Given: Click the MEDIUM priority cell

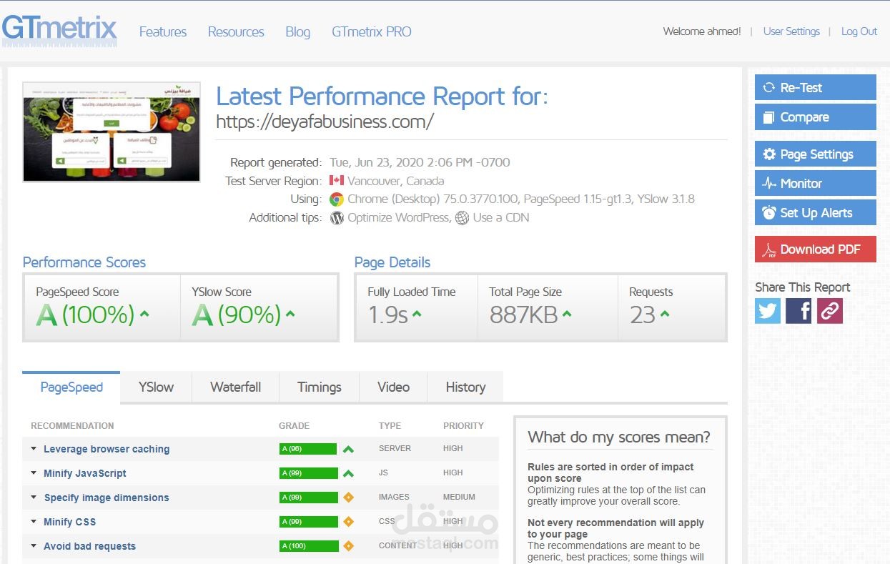Looking at the screenshot, I should pos(459,497).
